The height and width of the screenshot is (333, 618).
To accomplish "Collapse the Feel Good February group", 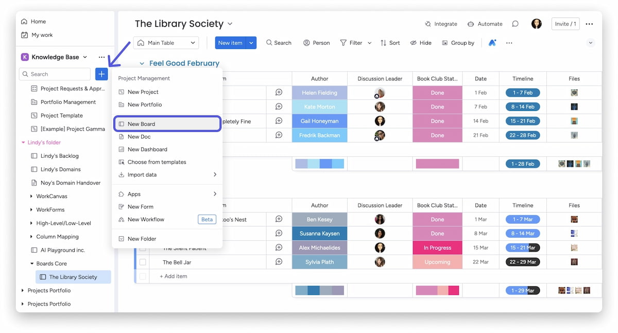I will click(x=142, y=63).
